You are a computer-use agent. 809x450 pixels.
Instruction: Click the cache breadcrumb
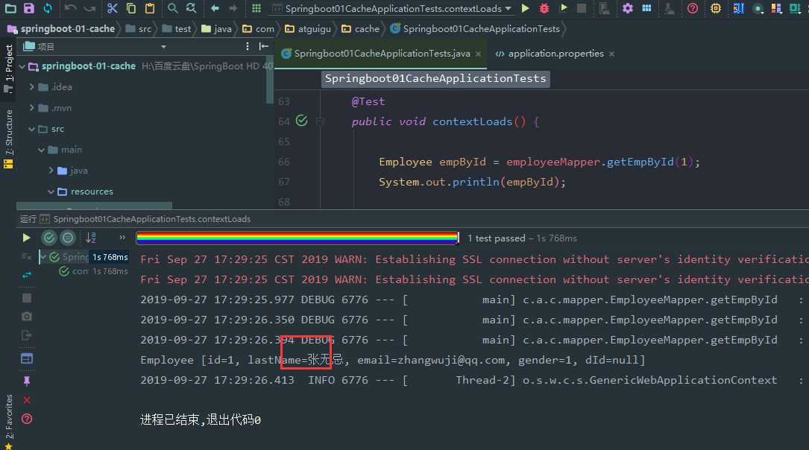click(361, 29)
